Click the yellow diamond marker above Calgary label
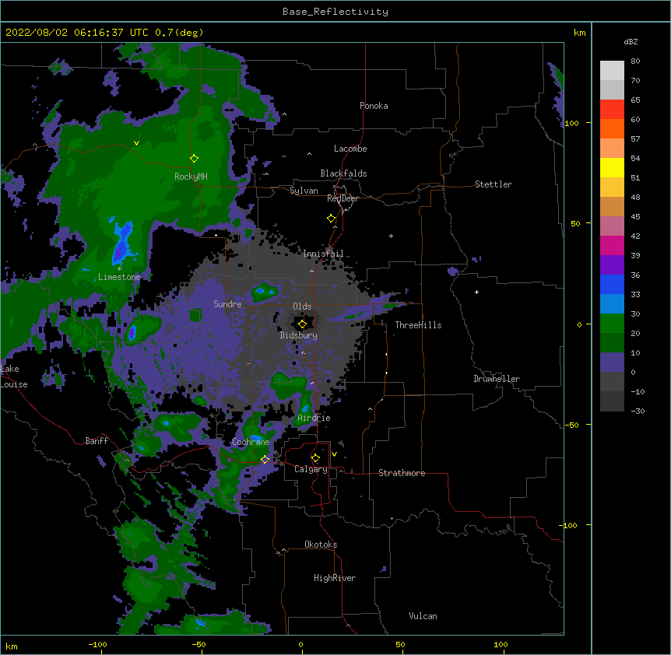671x655 pixels. 315,458
